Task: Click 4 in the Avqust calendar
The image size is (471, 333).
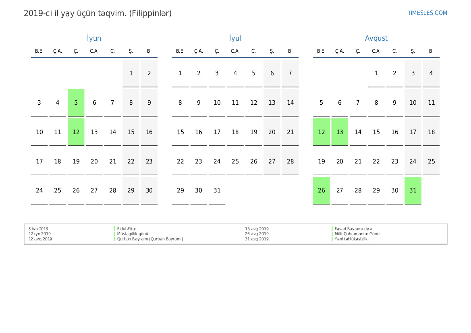Action: (431, 73)
